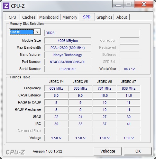
Task: Click the JEDEC #6 column header
Action: (105, 82)
